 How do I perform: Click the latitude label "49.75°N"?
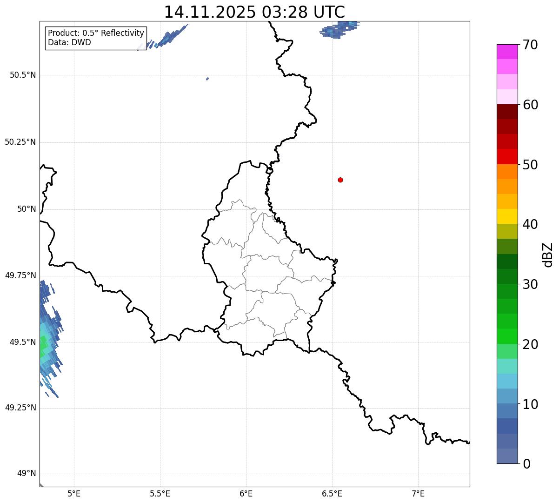[20, 275]
